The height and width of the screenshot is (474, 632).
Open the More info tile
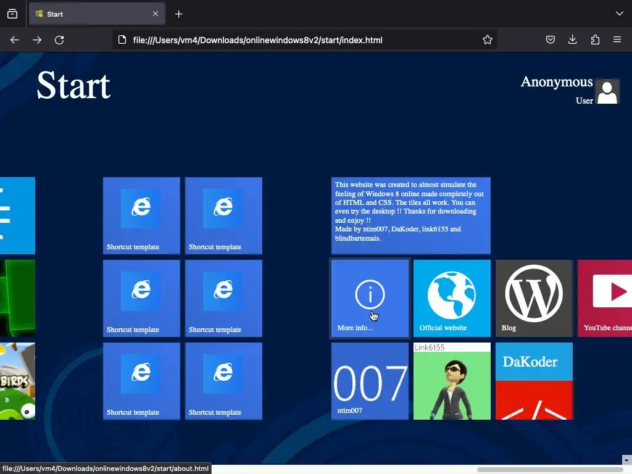370,298
